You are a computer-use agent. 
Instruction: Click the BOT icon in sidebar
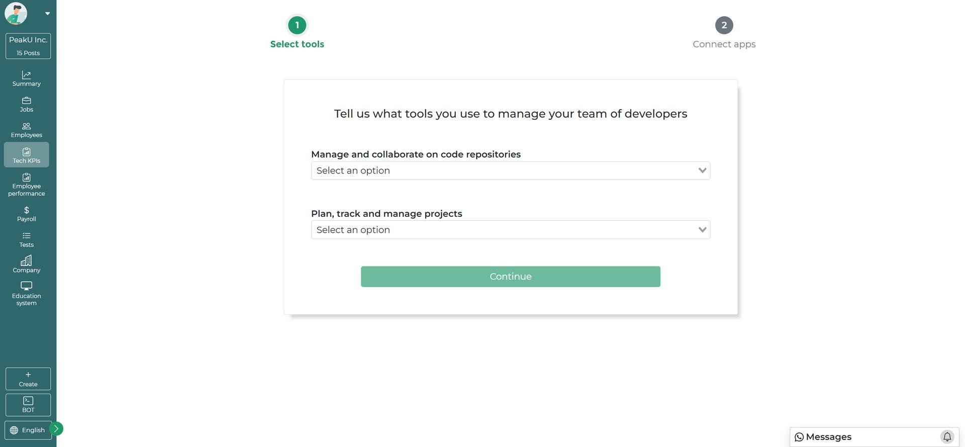28,404
